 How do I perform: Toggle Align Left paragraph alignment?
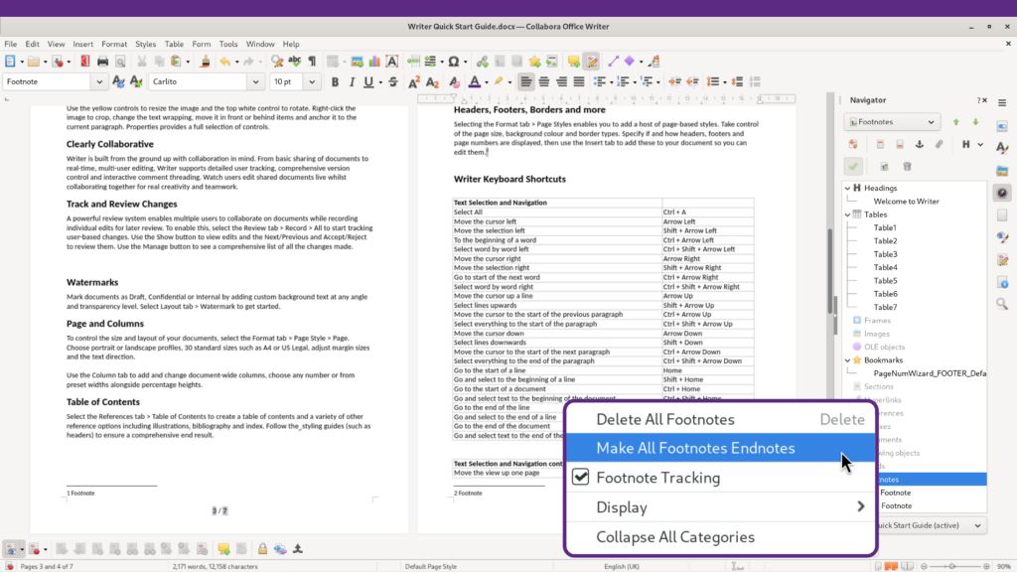pyautogui.click(x=526, y=81)
